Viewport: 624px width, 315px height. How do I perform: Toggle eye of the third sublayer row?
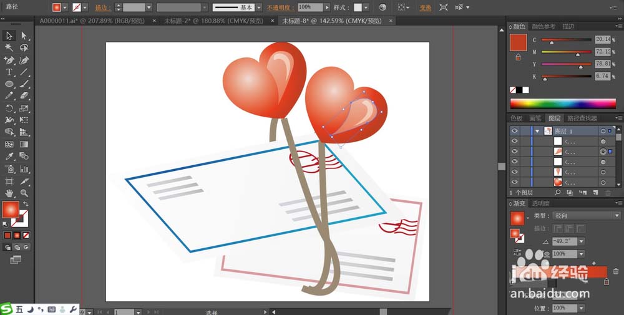[x=515, y=162]
